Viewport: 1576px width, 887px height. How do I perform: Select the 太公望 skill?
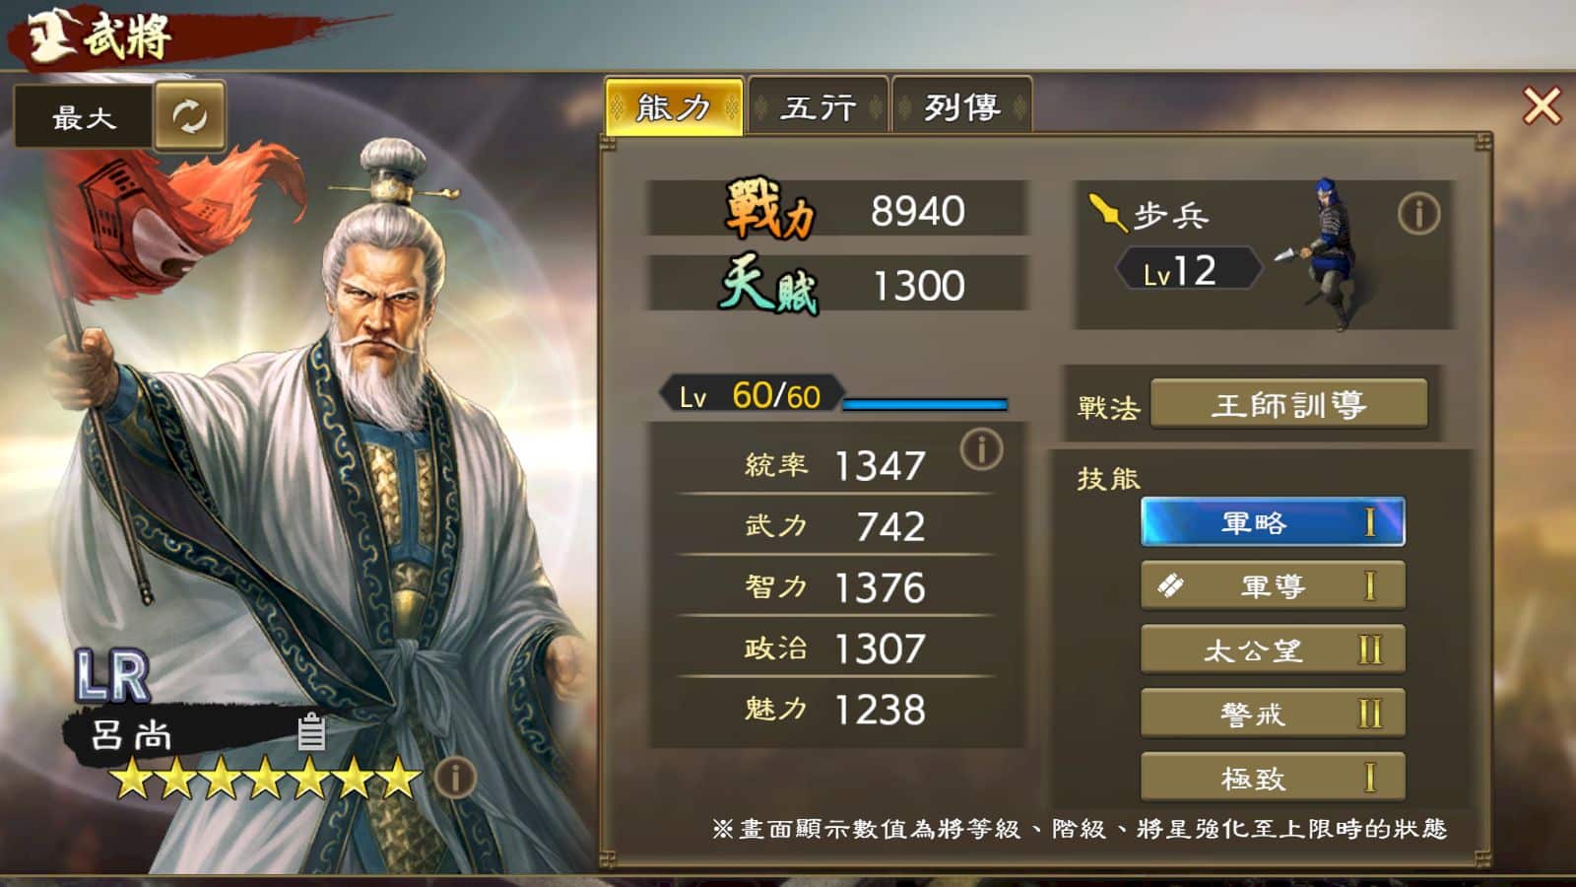tap(1273, 649)
